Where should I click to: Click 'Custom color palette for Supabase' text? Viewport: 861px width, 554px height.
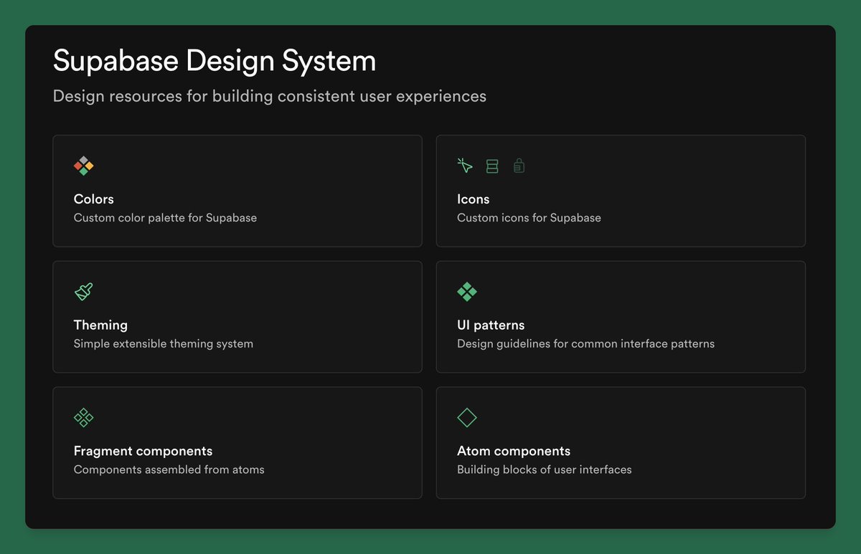tap(165, 218)
